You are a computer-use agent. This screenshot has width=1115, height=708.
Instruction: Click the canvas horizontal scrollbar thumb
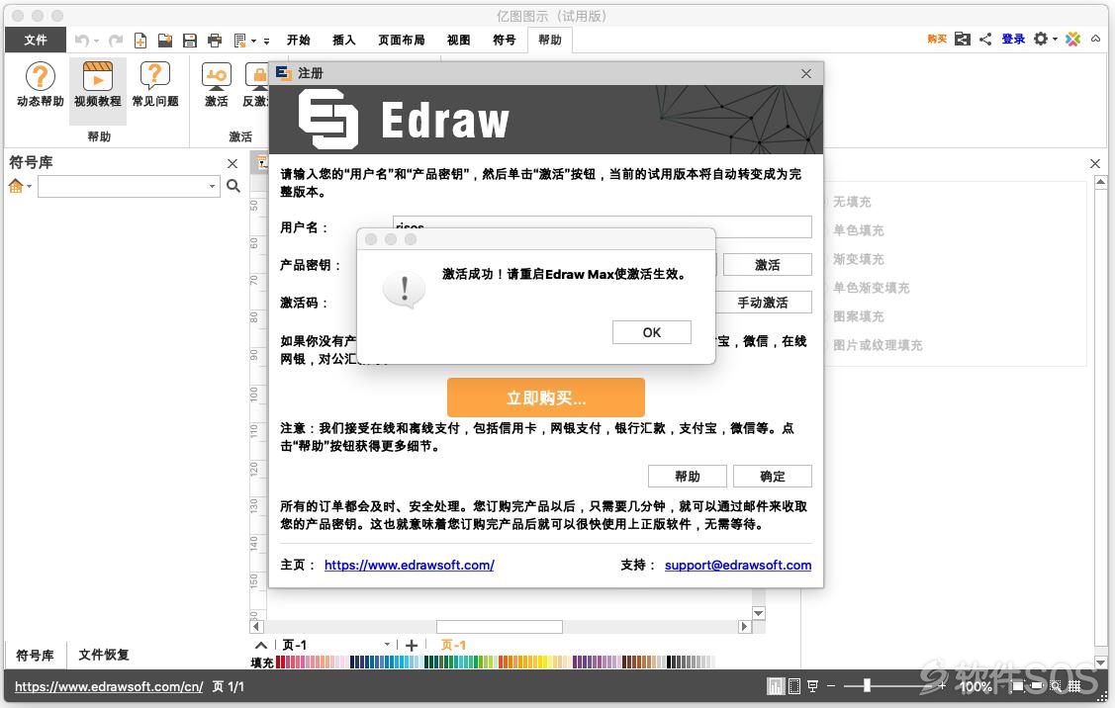pyautogui.click(x=500, y=626)
